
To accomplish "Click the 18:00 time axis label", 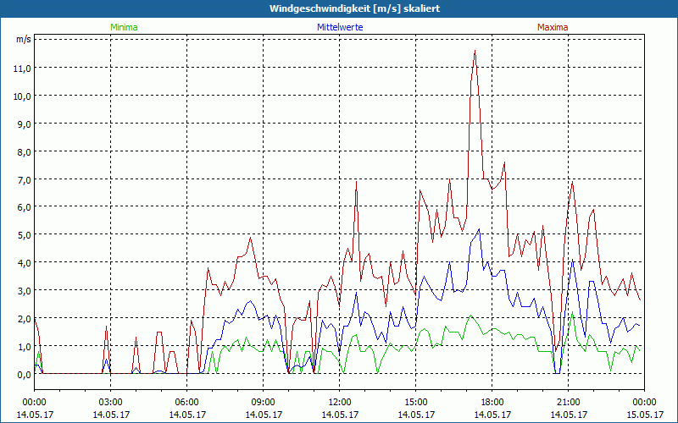I will coord(492,403).
